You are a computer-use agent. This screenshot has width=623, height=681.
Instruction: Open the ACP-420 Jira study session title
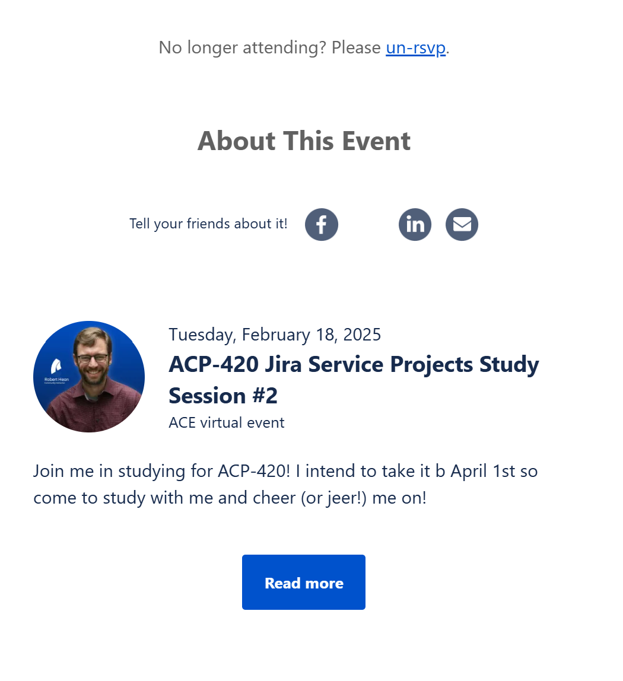pos(354,380)
